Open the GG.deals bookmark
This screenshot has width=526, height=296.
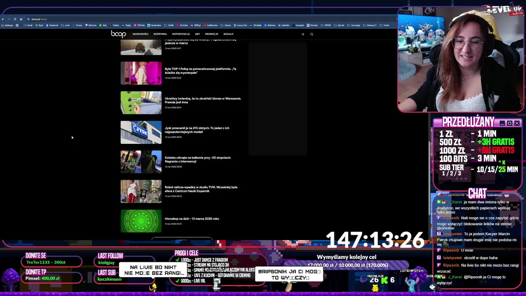(x=256, y=25)
